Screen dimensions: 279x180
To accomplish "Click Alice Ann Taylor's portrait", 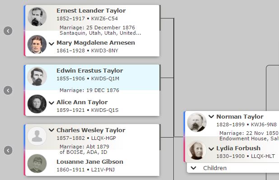I will point(37,104).
